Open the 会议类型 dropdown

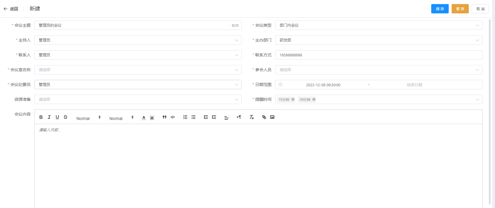[379, 25]
